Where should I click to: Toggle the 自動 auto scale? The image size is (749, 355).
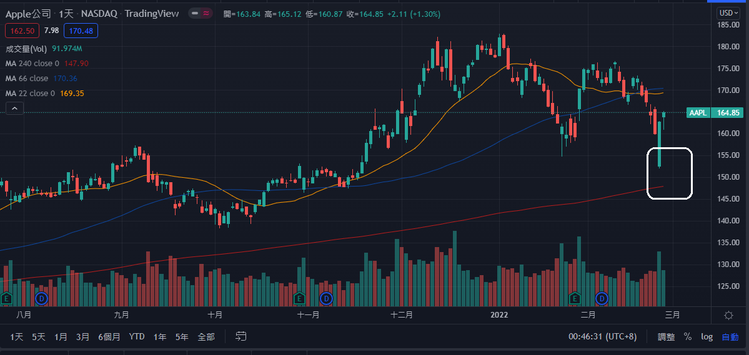(730, 337)
